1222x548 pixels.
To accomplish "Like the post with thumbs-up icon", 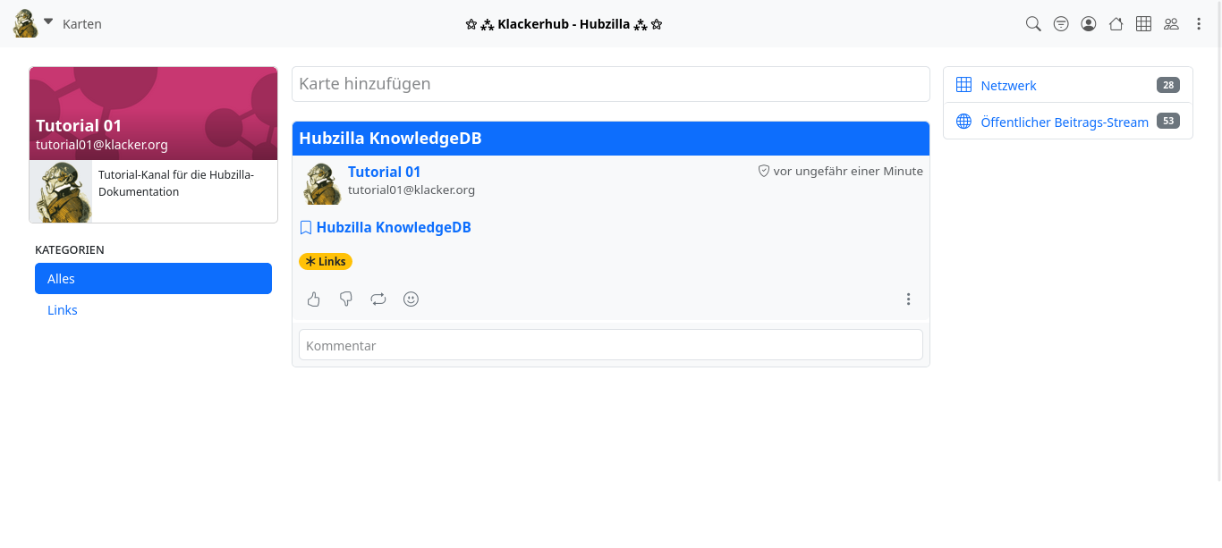I will pyautogui.click(x=314, y=299).
